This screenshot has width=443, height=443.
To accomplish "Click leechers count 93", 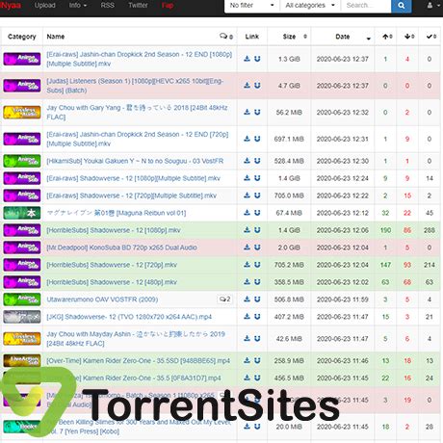I will coord(407,265).
